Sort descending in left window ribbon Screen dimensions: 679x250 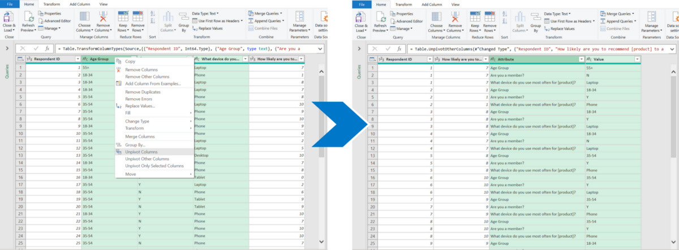click(x=152, y=21)
